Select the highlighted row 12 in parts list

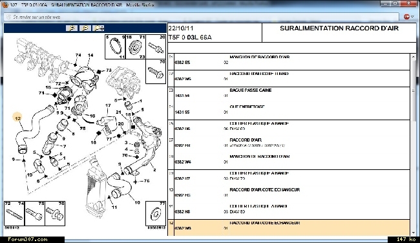pyautogui.click(x=289, y=227)
